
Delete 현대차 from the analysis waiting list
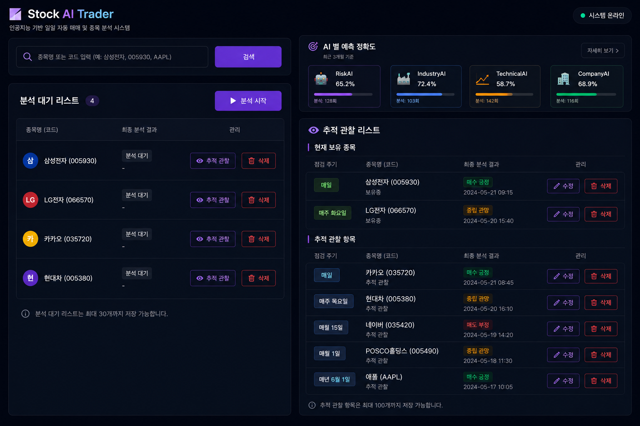(259, 278)
